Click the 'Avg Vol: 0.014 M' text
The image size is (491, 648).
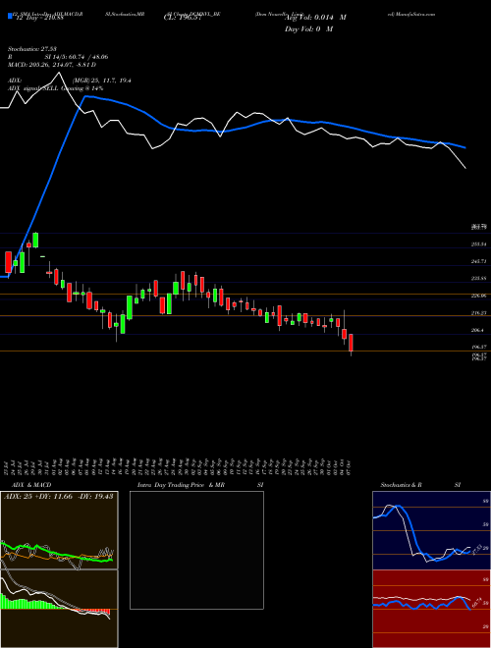click(x=315, y=18)
